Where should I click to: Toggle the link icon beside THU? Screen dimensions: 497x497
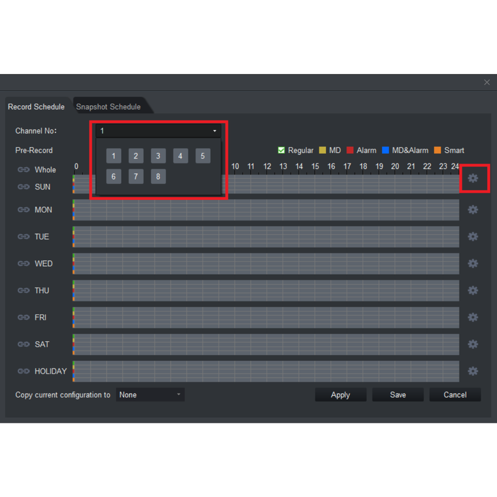(x=23, y=291)
